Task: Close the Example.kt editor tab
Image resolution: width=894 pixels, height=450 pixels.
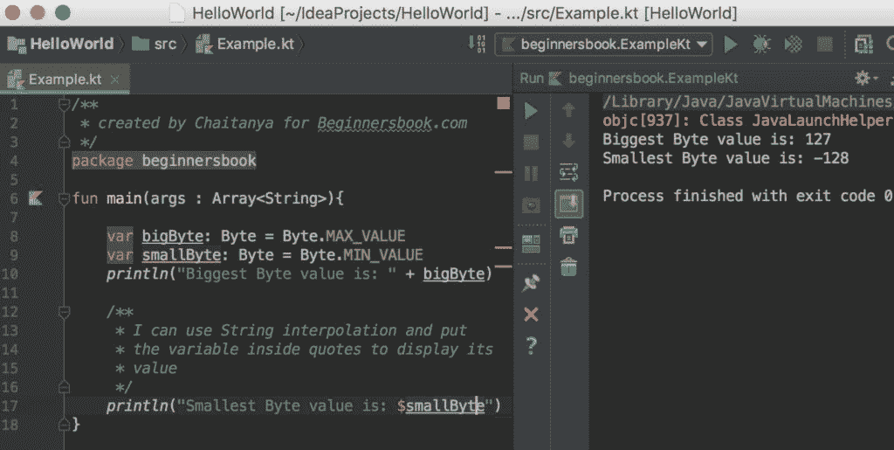Action: 115,80
